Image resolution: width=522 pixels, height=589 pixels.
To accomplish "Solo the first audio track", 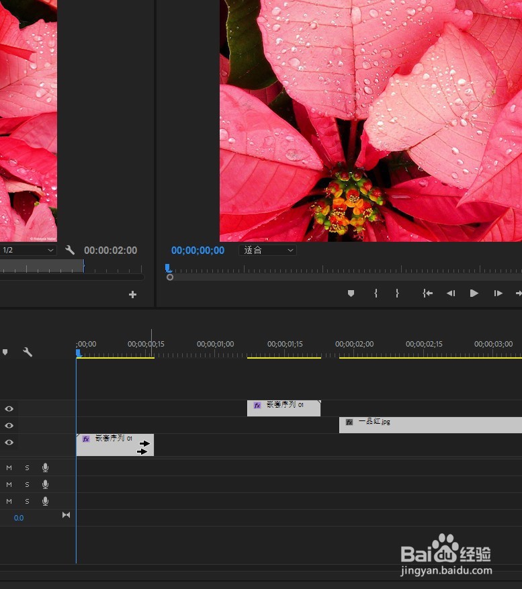I will [x=27, y=467].
